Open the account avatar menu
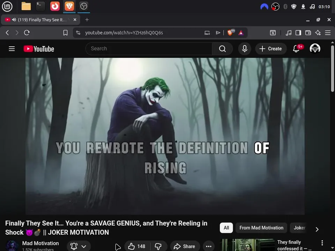 pyautogui.click(x=315, y=48)
